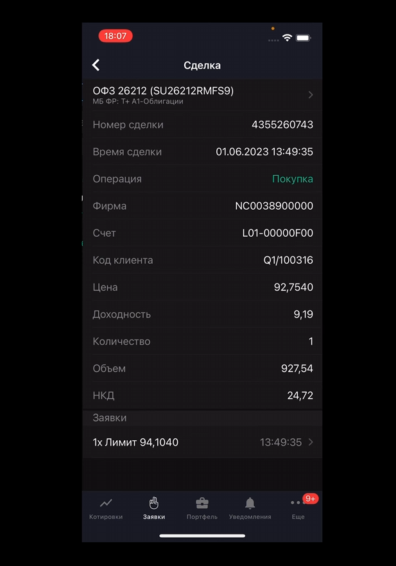Tap the Уведомления bell icon

coord(250,503)
